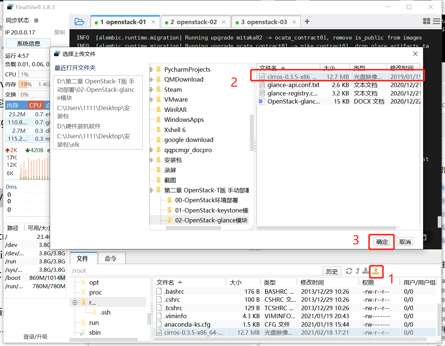
Task: Click the 取消 button
Action: click(405, 242)
